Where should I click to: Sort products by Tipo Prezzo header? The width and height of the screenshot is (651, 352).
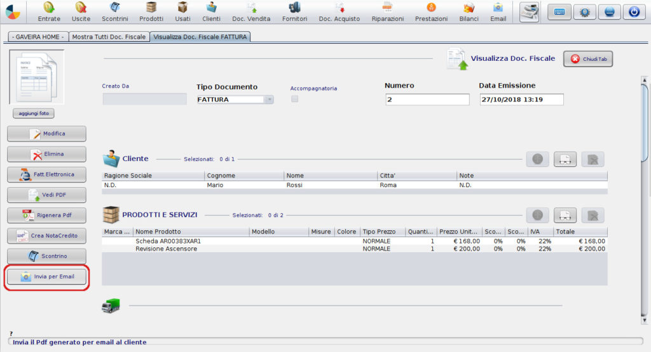tap(383, 231)
